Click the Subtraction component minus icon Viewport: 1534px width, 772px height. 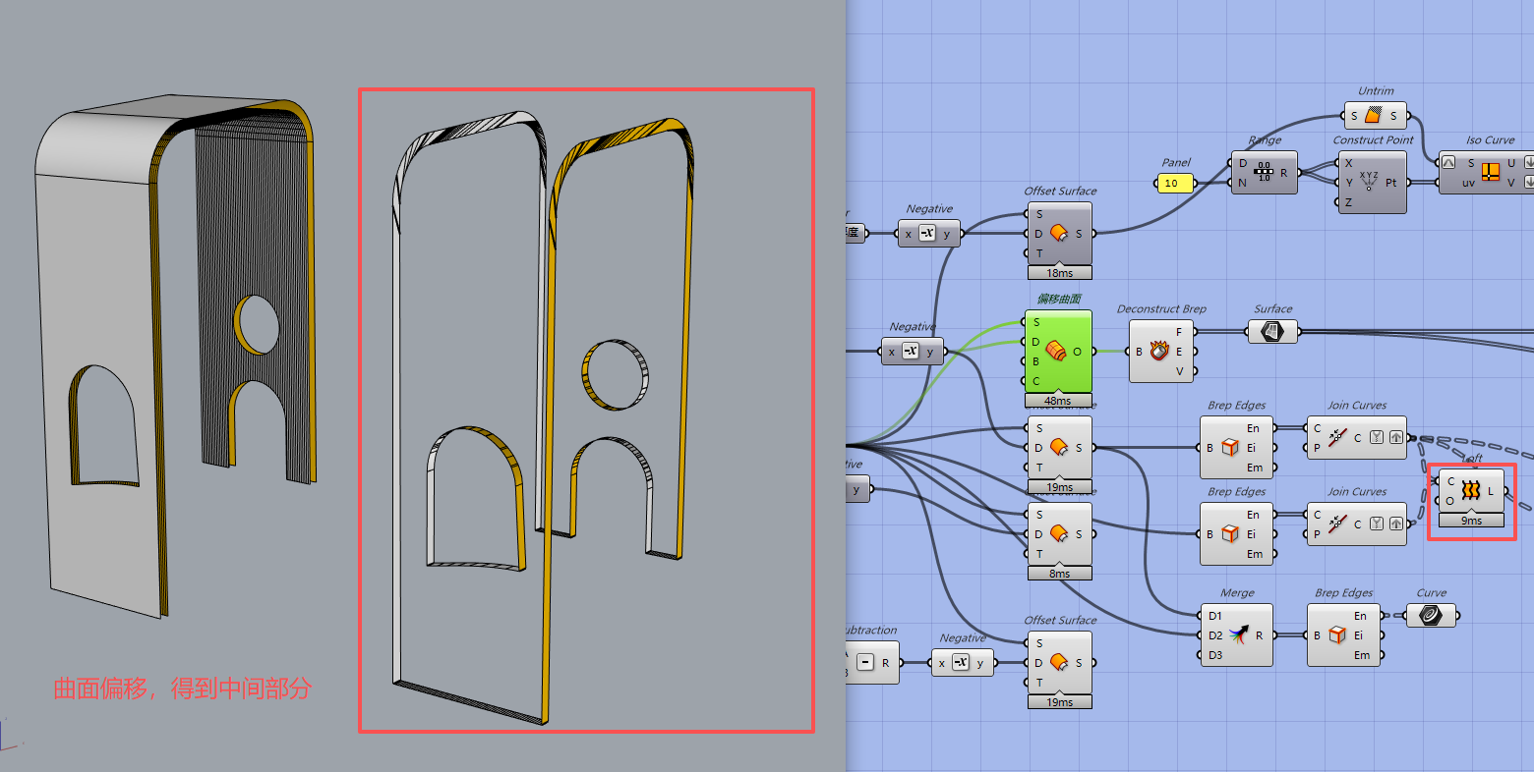point(865,662)
